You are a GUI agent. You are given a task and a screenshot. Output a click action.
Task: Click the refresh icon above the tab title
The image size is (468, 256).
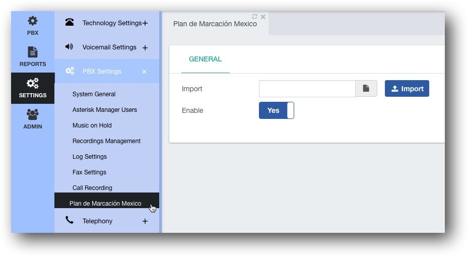pyautogui.click(x=254, y=17)
